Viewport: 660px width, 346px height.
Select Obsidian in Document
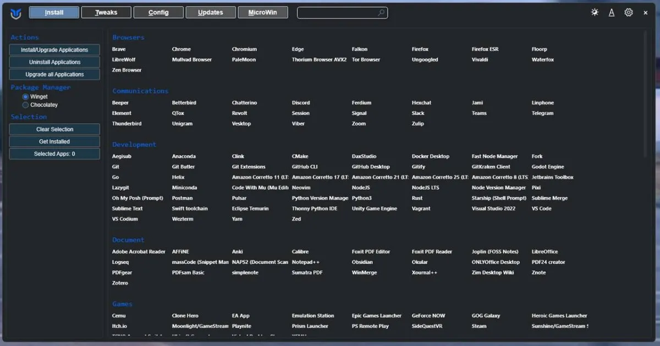(x=362, y=262)
